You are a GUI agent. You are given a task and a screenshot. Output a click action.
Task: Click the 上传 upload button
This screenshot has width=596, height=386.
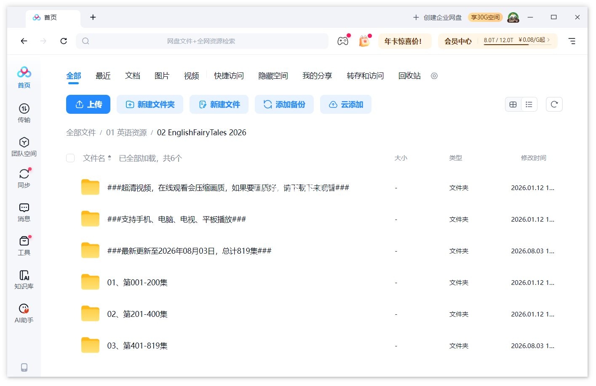point(88,105)
